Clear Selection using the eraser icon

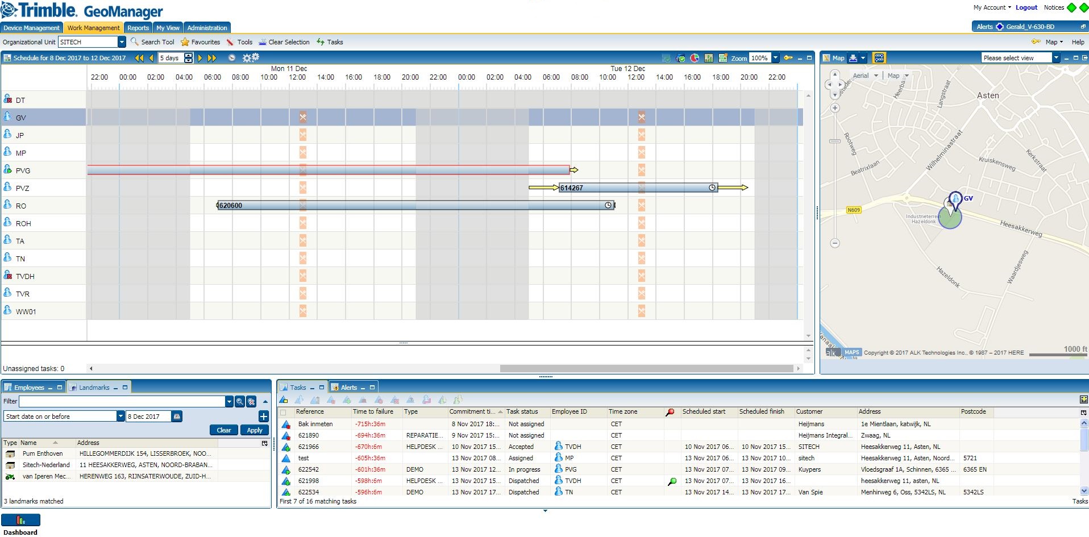(284, 41)
